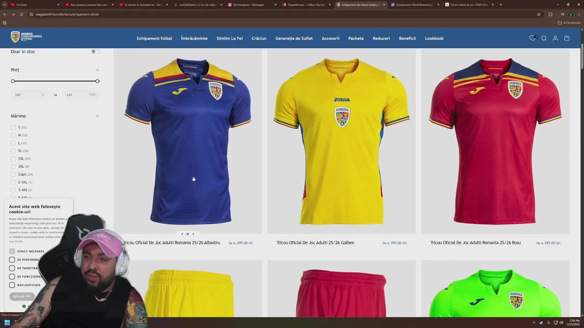Open Chrome apps grid icon

[x=5, y=22]
